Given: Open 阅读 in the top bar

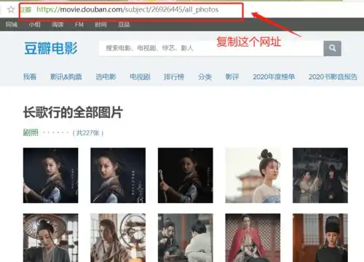Looking at the screenshot, I should (x=58, y=25).
